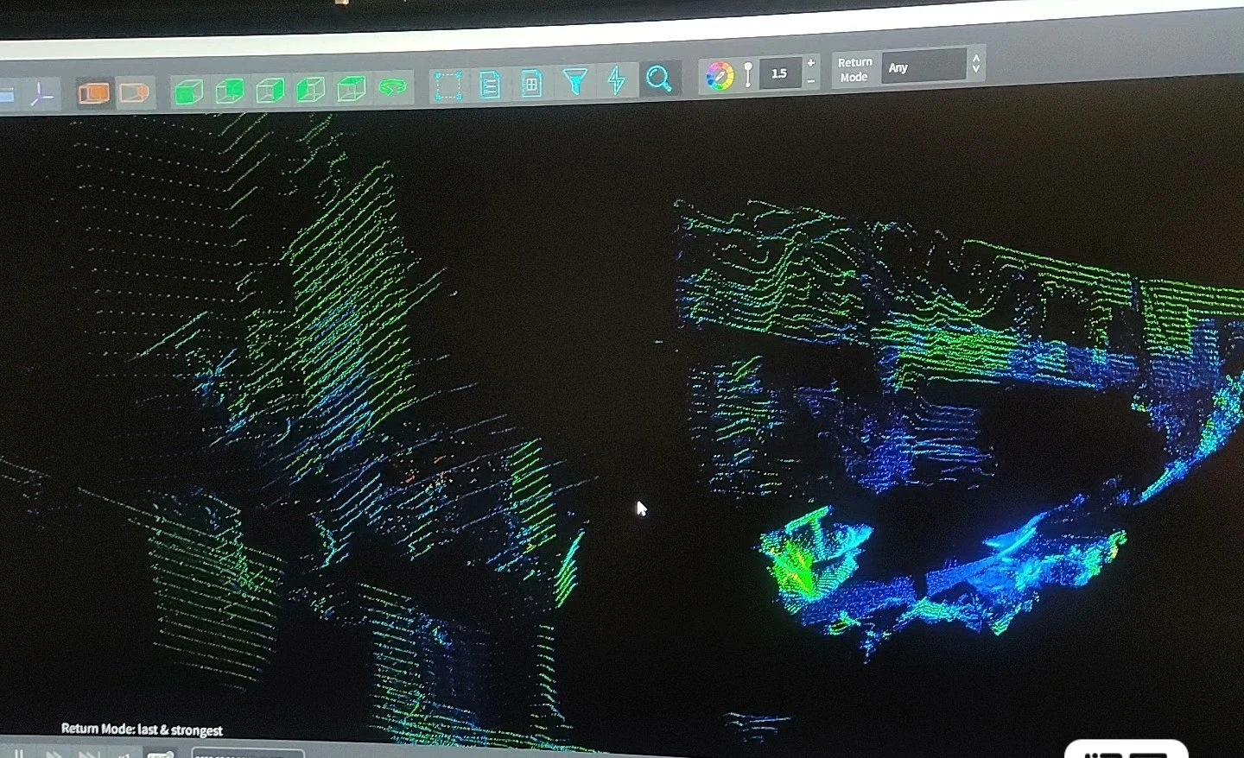Image resolution: width=1244 pixels, height=758 pixels.
Task: Switch to the unhighlighted orange orthographic projection icon
Action: click(133, 92)
